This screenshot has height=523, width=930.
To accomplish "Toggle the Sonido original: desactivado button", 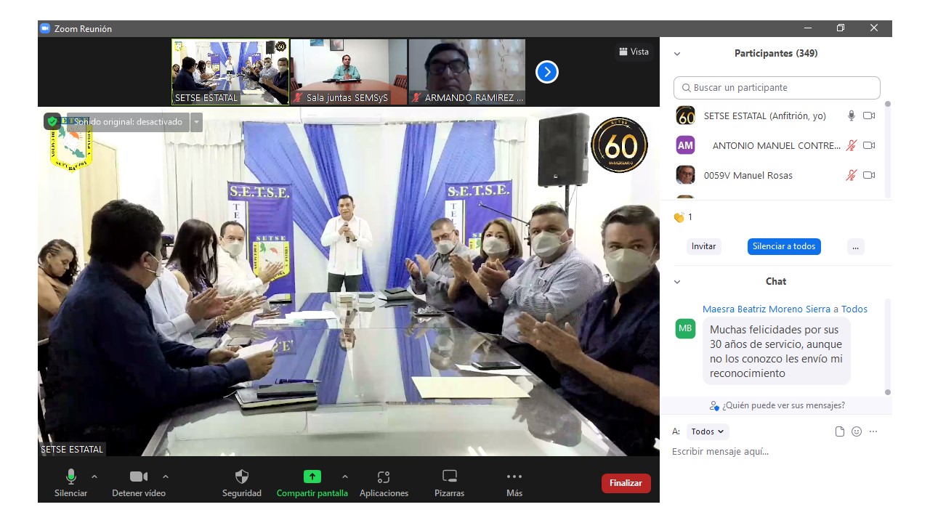I will pos(127,122).
